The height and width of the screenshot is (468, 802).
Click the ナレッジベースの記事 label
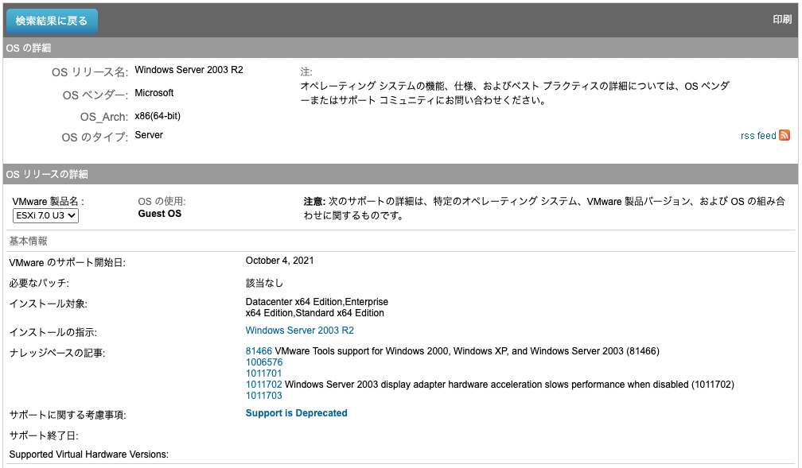56,353
